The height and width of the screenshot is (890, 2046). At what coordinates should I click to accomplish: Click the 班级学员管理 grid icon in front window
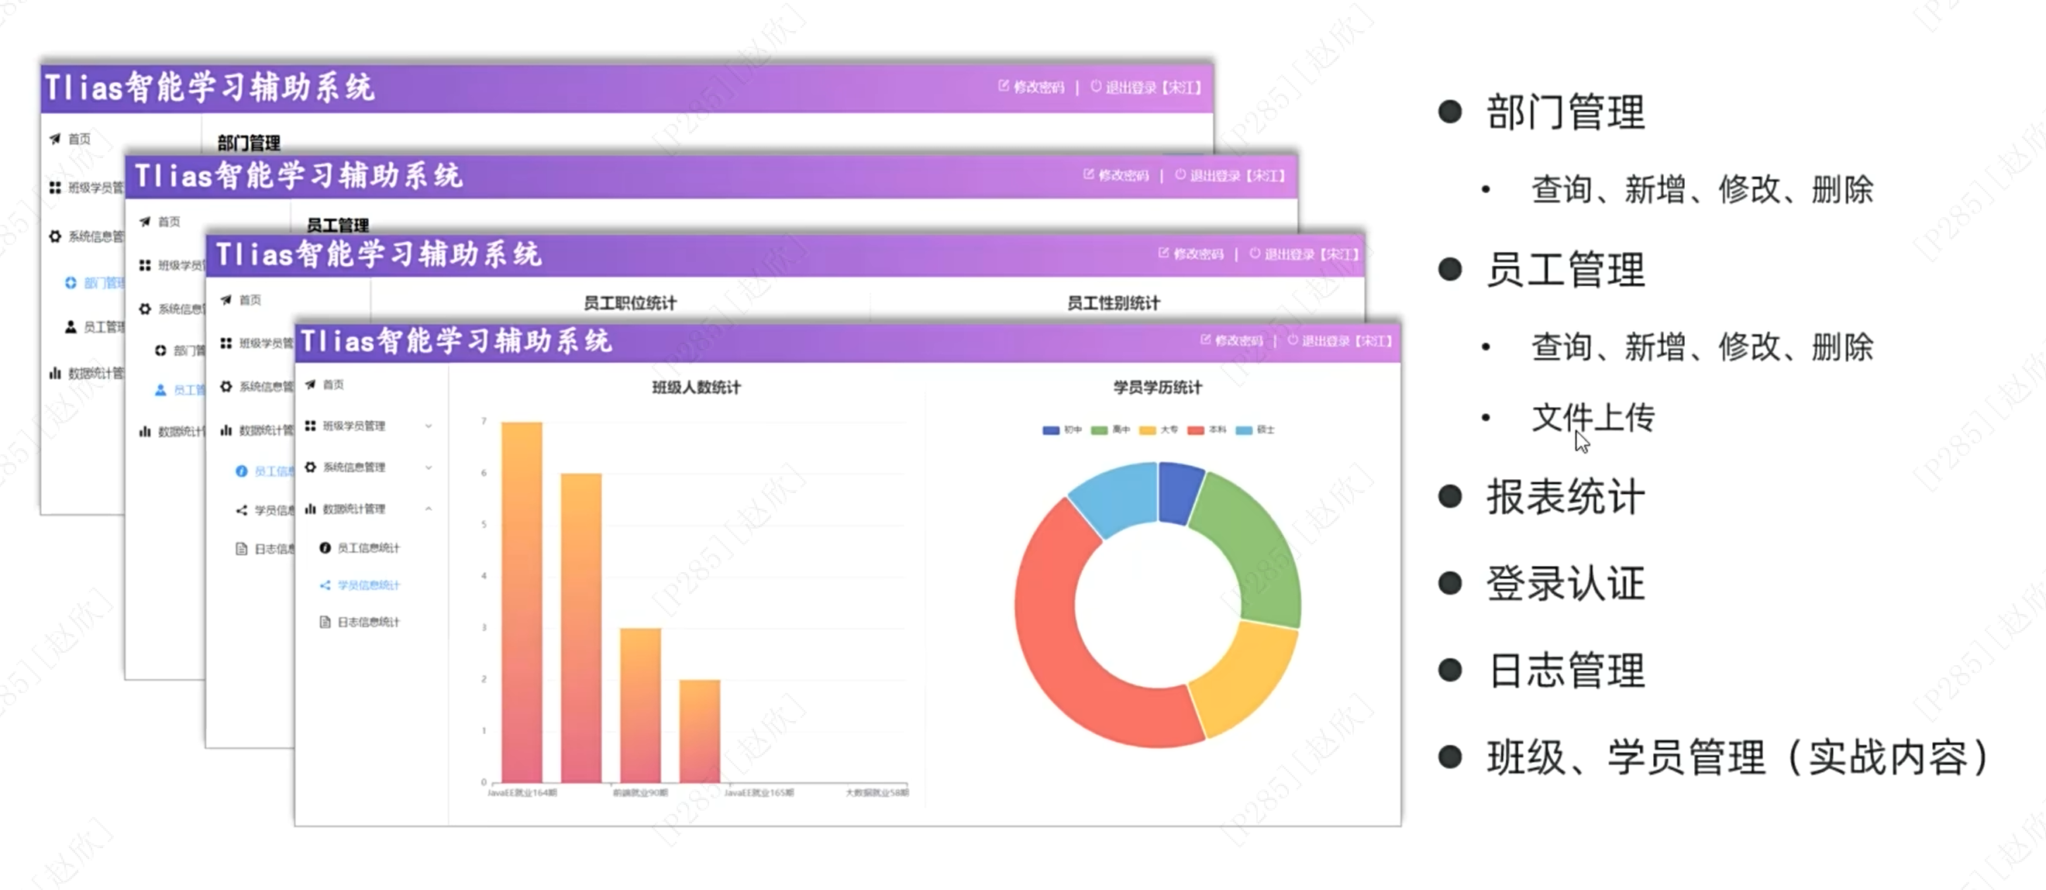(311, 426)
